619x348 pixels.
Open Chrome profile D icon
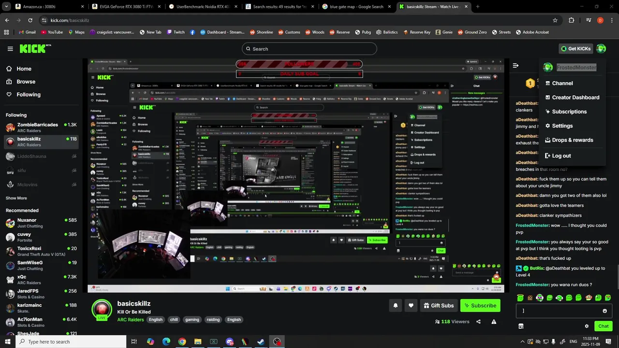pos(600,20)
